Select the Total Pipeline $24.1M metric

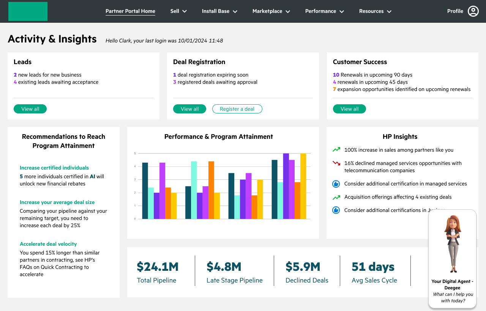coord(158,272)
